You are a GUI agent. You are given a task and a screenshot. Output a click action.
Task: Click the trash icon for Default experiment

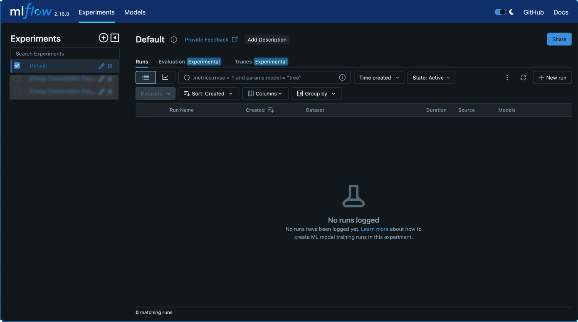click(110, 66)
